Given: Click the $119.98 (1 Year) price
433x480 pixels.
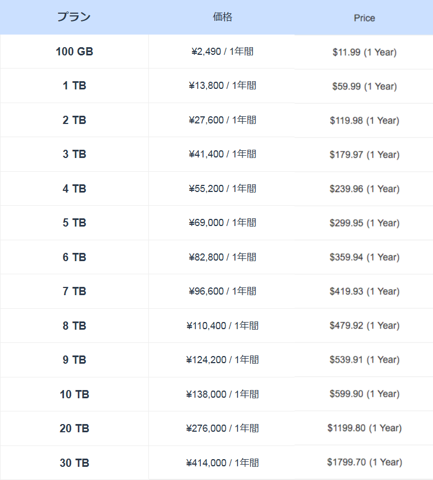Looking at the screenshot, I should click(x=365, y=121).
